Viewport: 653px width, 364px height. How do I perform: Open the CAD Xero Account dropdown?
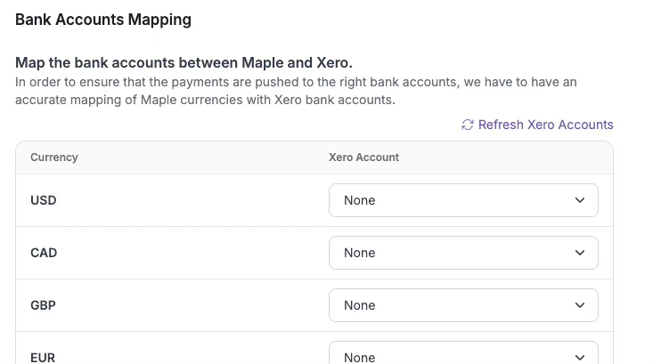point(463,253)
